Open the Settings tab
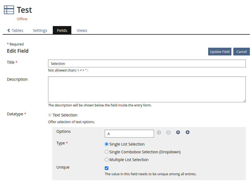Screen dimensions: 251x183 (40, 30)
